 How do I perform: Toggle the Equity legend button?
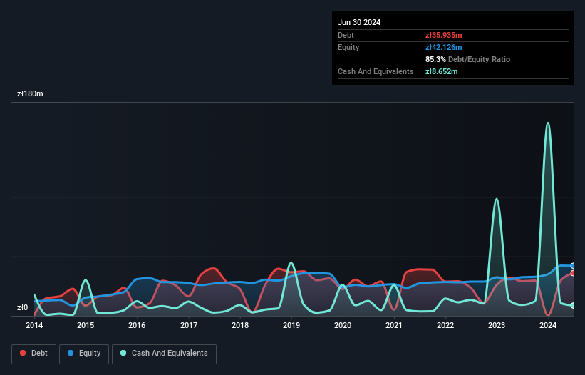[x=84, y=354]
